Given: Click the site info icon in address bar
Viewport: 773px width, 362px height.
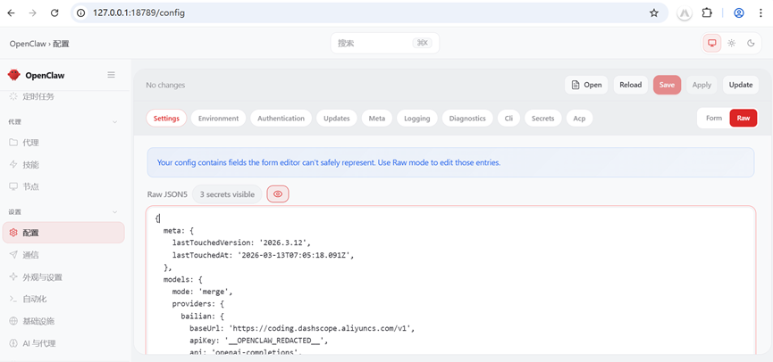Looking at the screenshot, I should 82,12.
